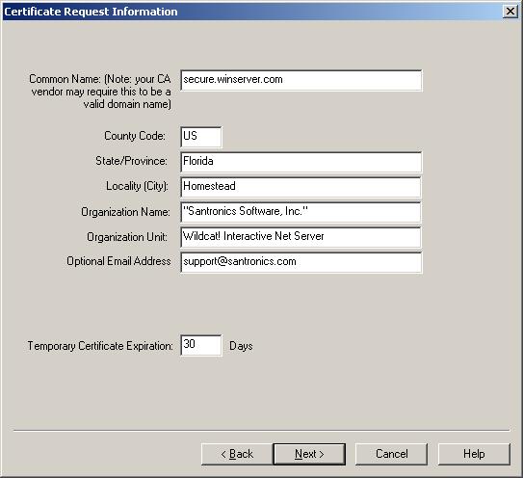The image size is (523, 478).
Task: Proceed by clicking Next >
Action: tap(309, 454)
